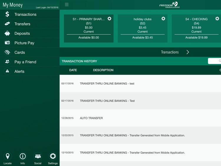This screenshot has width=221, height=166.
Task: Click 'Available $0.00' on S1 card
Action: pos(89,37)
